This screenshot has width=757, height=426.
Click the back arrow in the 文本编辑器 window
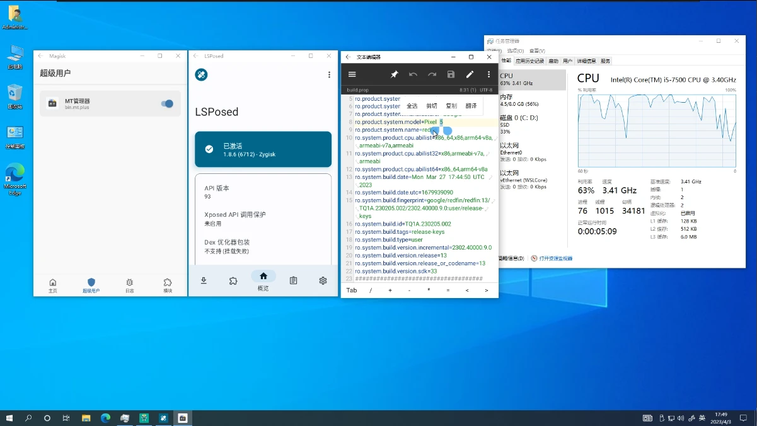point(348,57)
